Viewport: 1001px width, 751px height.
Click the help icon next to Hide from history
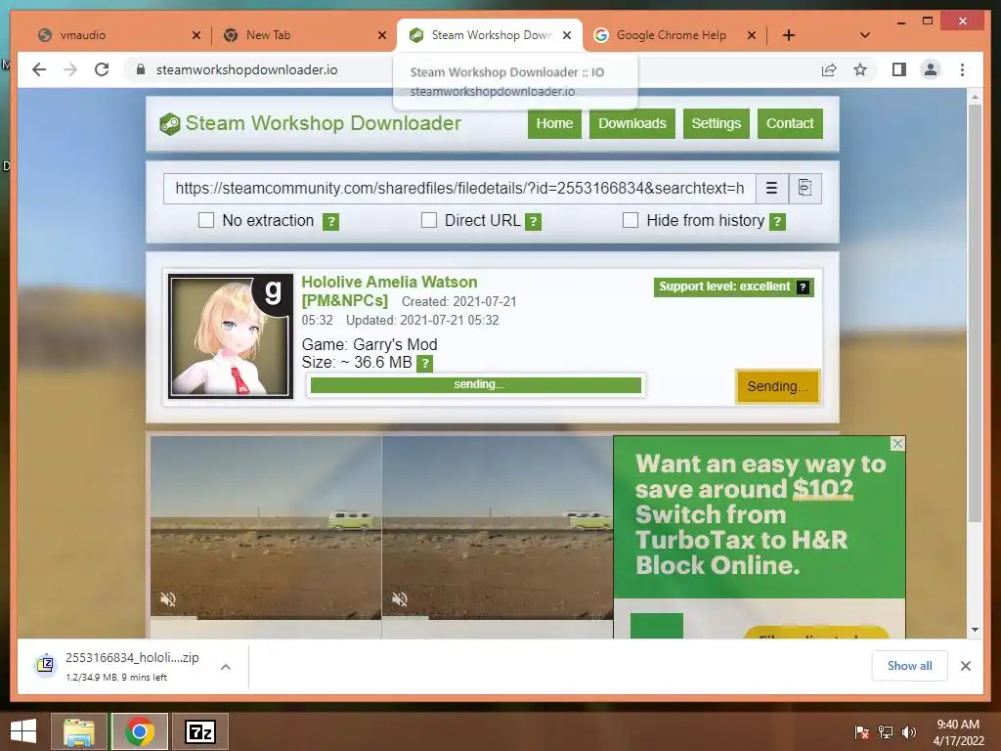pyautogui.click(x=777, y=222)
